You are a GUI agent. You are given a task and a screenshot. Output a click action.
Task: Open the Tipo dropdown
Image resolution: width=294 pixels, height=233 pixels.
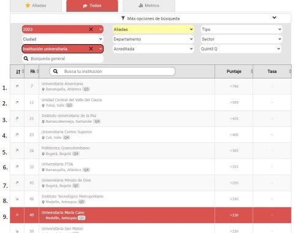click(x=241, y=29)
